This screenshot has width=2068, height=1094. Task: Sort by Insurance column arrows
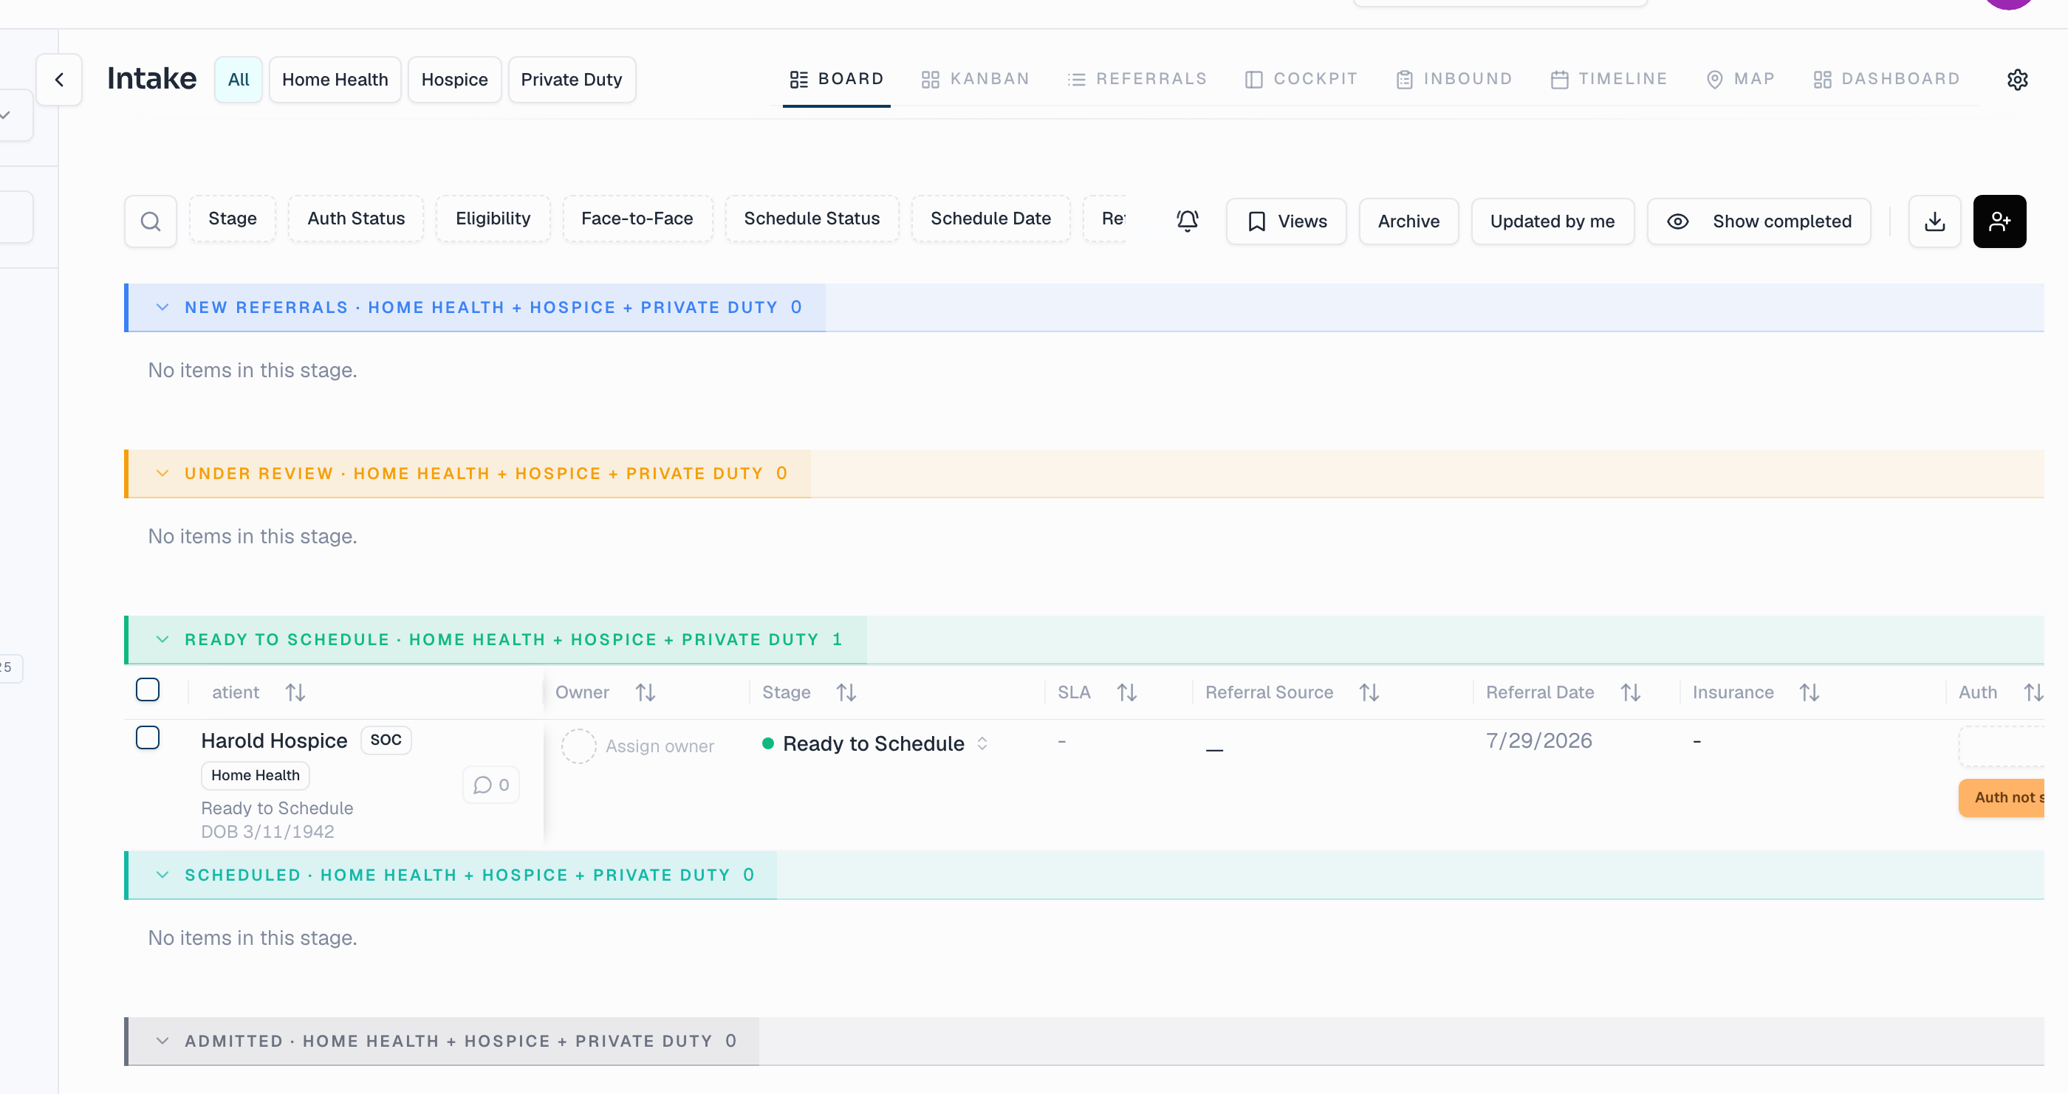[1809, 692]
